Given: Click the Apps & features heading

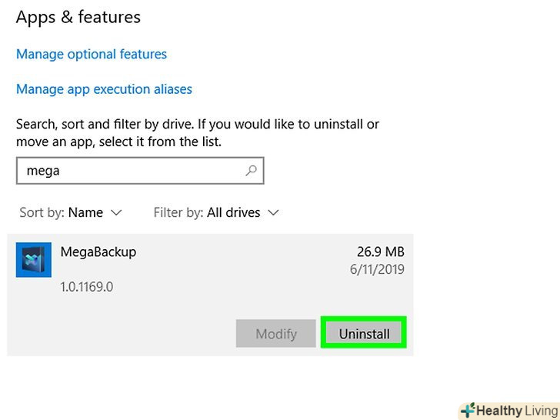Looking at the screenshot, I should [x=78, y=17].
